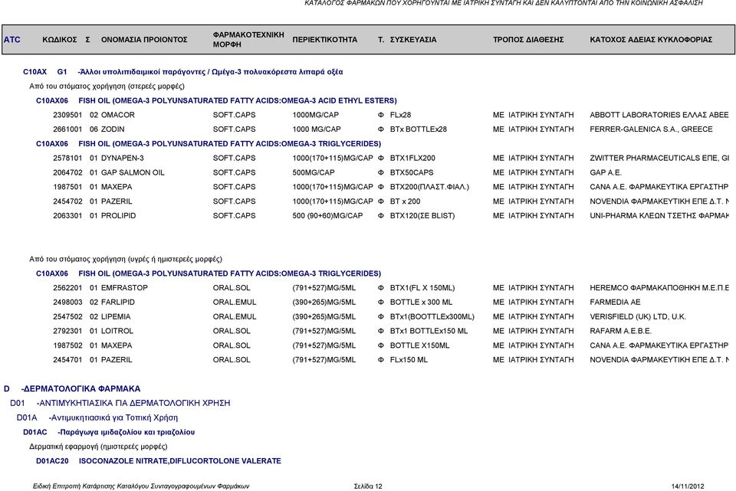
Task: Click packaging BTx1(BOOTTLEx300ML)
Action: pyautogui.click(x=432, y=317)
